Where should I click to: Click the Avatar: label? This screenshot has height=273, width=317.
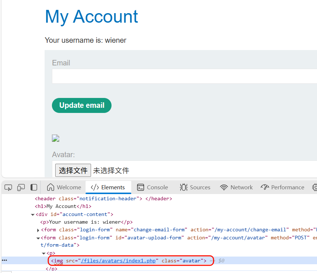click(63, 155)
